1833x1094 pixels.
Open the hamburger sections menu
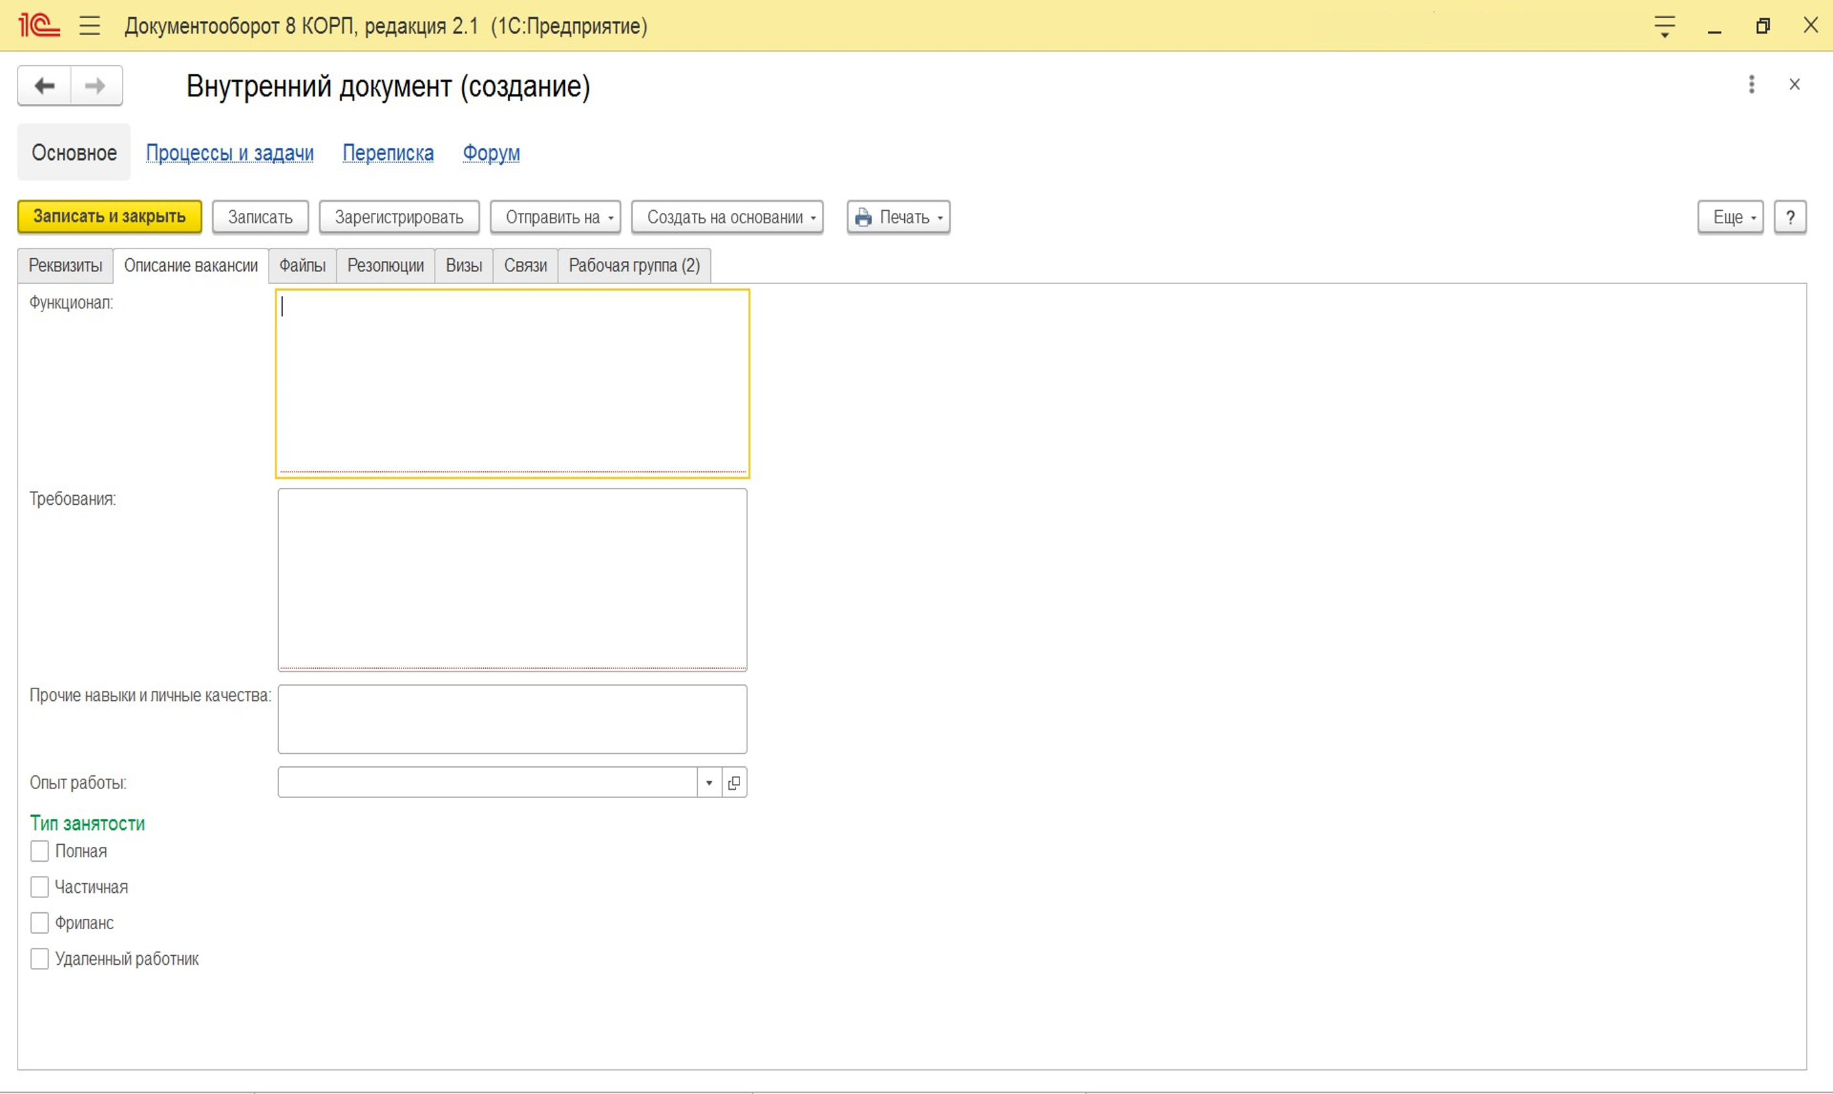(x=90, y=26)
